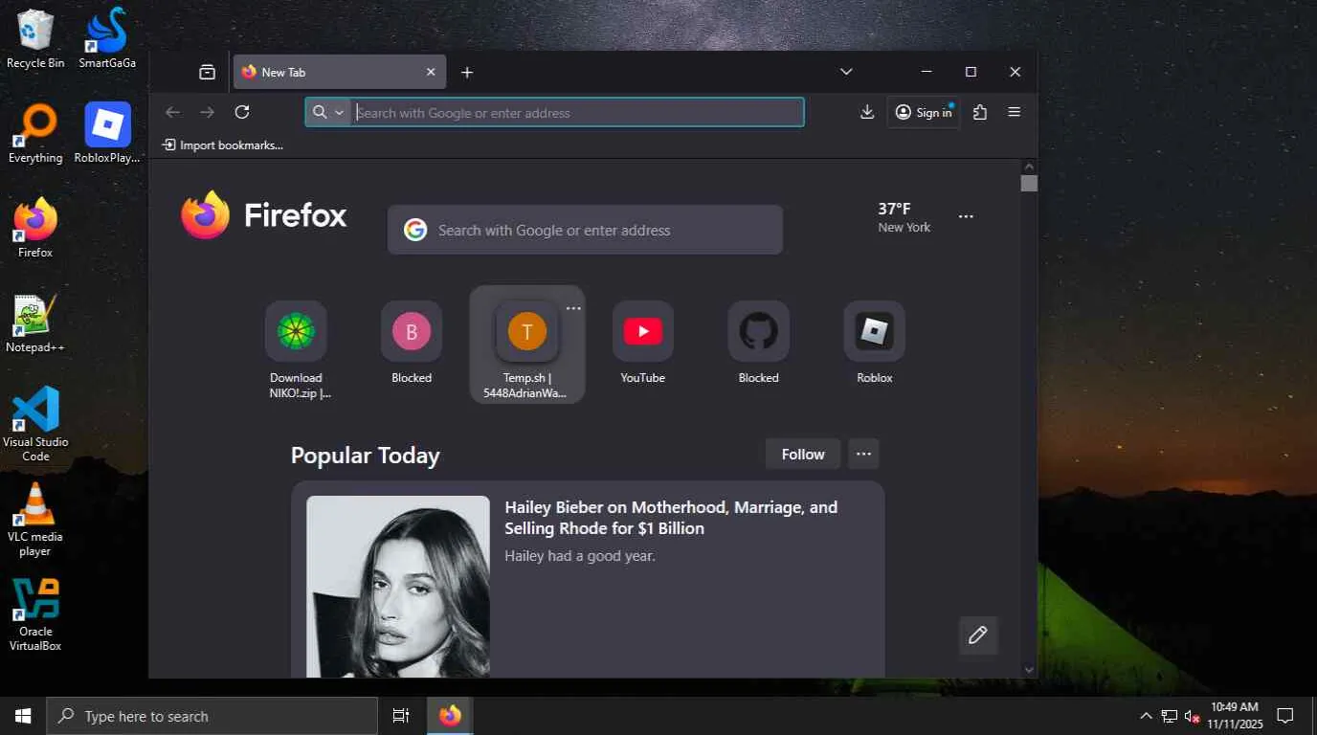Click the Popular Today heading
Image resolution: width=1317 pixels, height=735 pixels.
click(x=365, y=456)
